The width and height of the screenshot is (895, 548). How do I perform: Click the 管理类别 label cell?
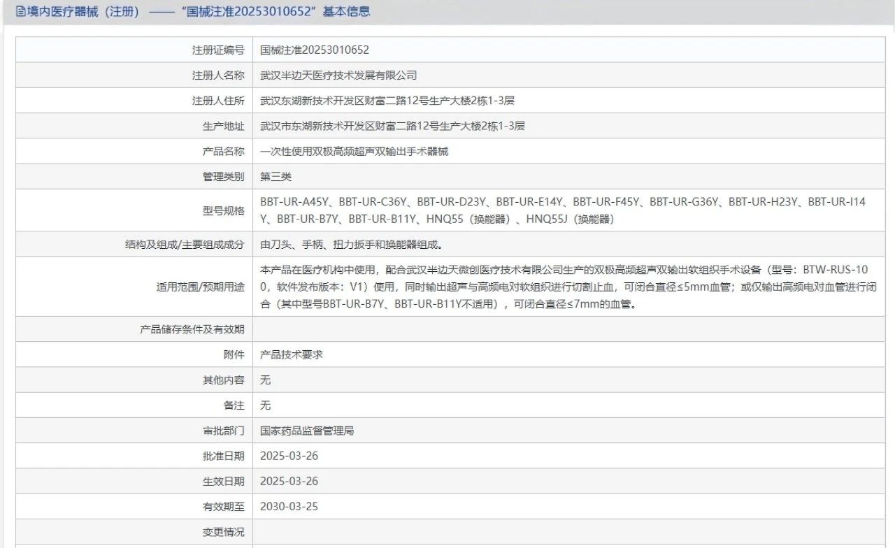click(x=134, y=177)
